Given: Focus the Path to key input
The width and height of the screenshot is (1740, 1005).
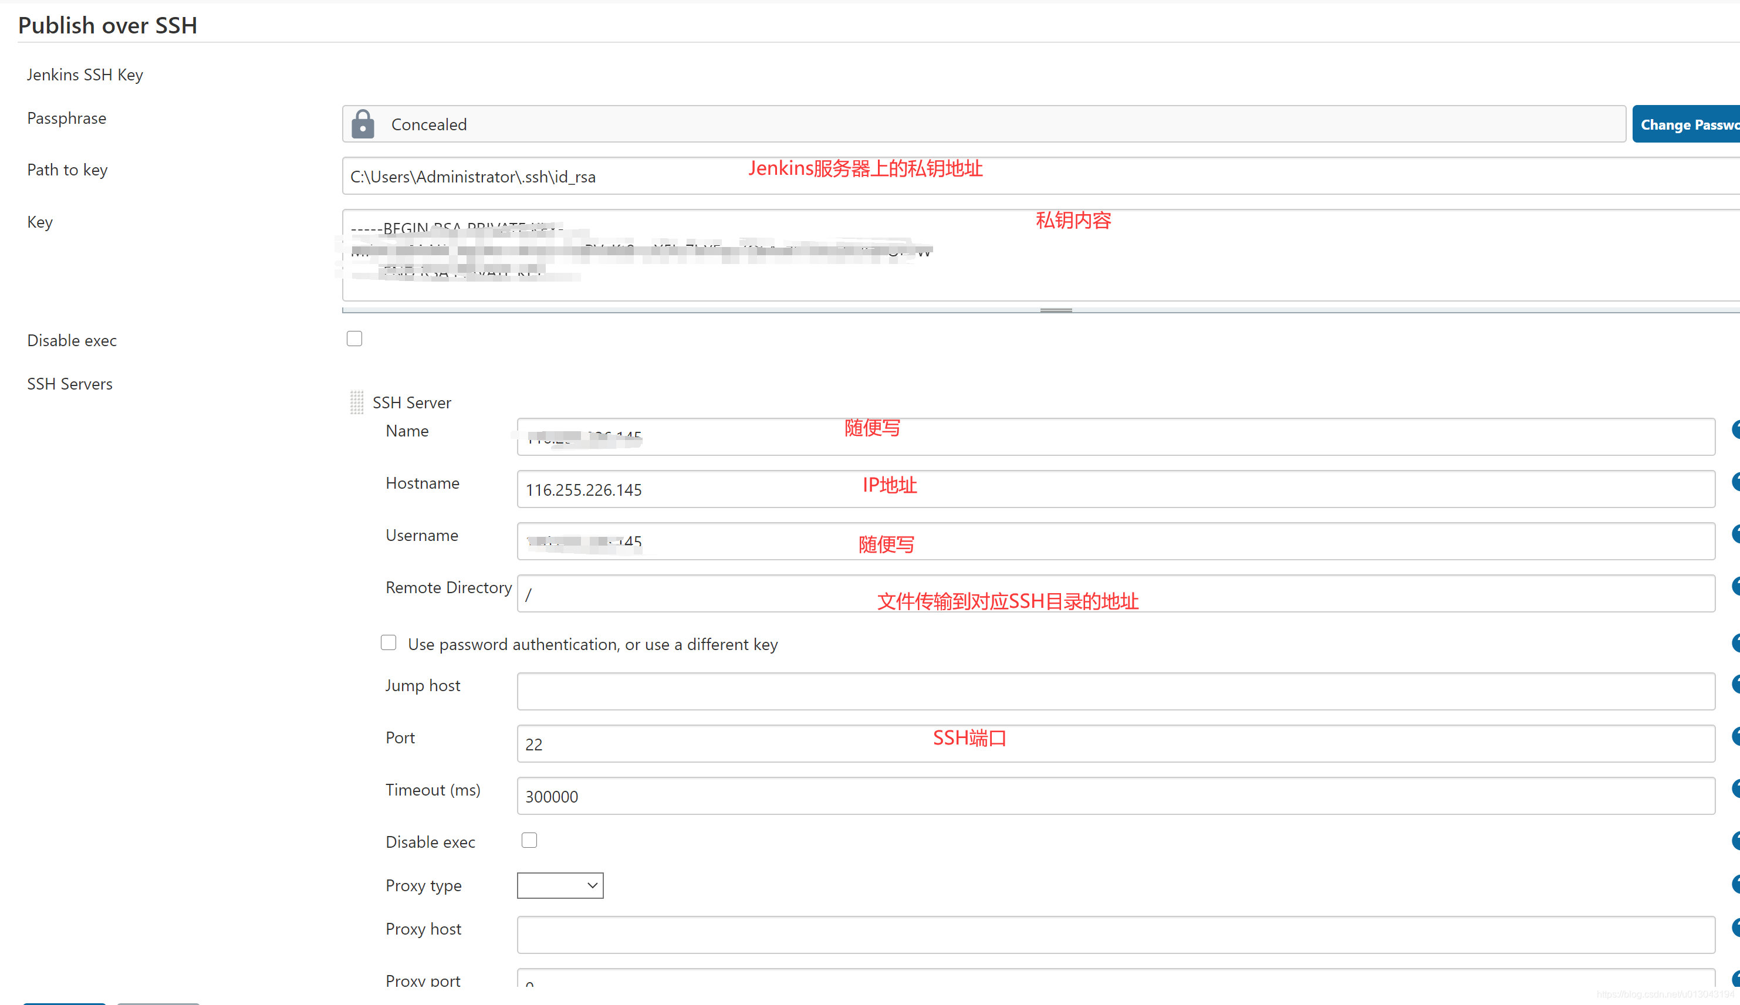Looking at the screenshot, I should tap(1041, 176).
